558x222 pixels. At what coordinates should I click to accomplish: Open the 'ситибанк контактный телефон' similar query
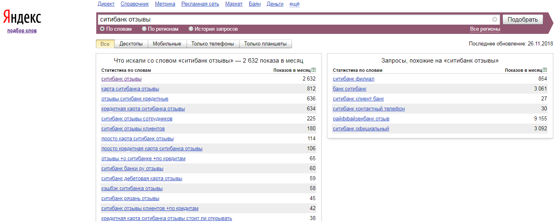click(x=369, y=109)
